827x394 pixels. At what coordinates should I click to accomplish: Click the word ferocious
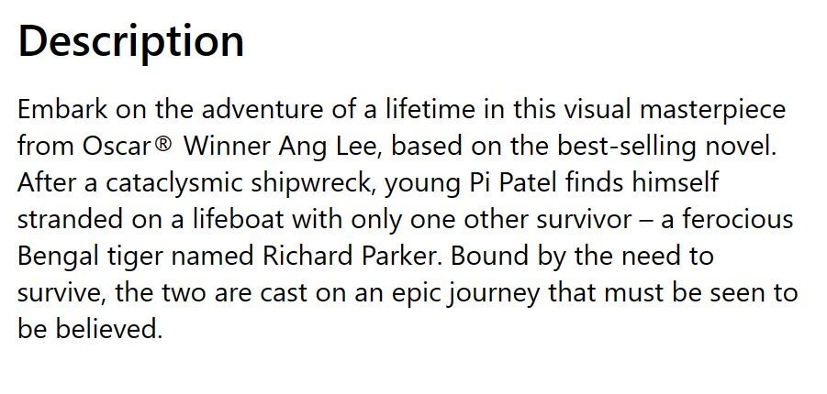tap(738, 220)
